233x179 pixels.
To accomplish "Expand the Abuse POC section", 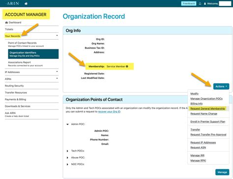I will pyautogui.click(x=67, y=157).
